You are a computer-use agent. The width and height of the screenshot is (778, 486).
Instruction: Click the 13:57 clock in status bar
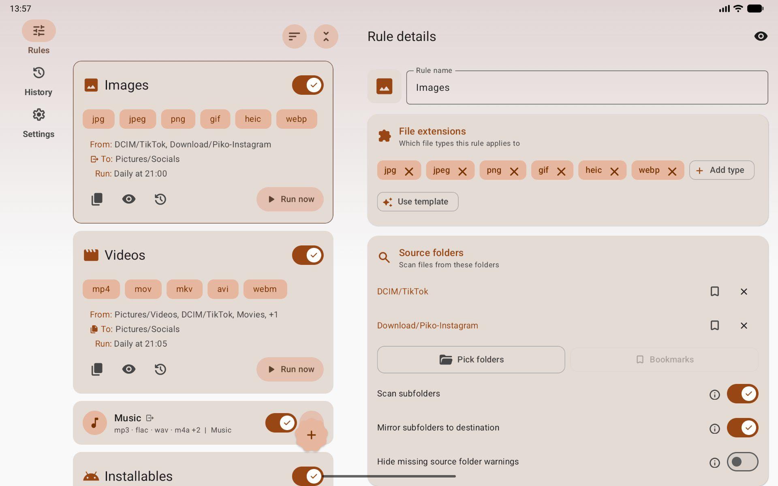pyautogui.click(x=20, y=9)
